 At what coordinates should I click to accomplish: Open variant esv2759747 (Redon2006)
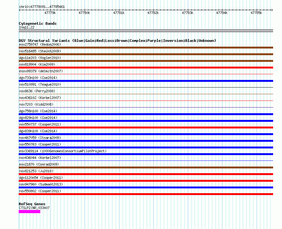click(x=40, y=44)
